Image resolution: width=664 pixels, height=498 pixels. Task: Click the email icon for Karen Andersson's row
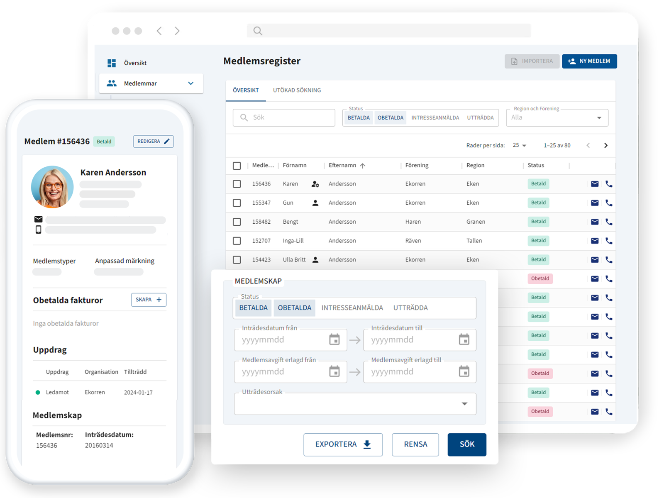595,184
